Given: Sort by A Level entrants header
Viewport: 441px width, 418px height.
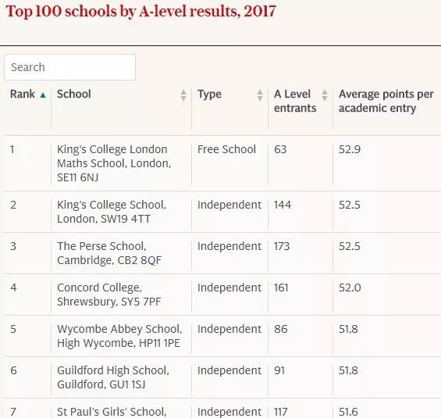Looking at the screenshot, I should 295,101.
